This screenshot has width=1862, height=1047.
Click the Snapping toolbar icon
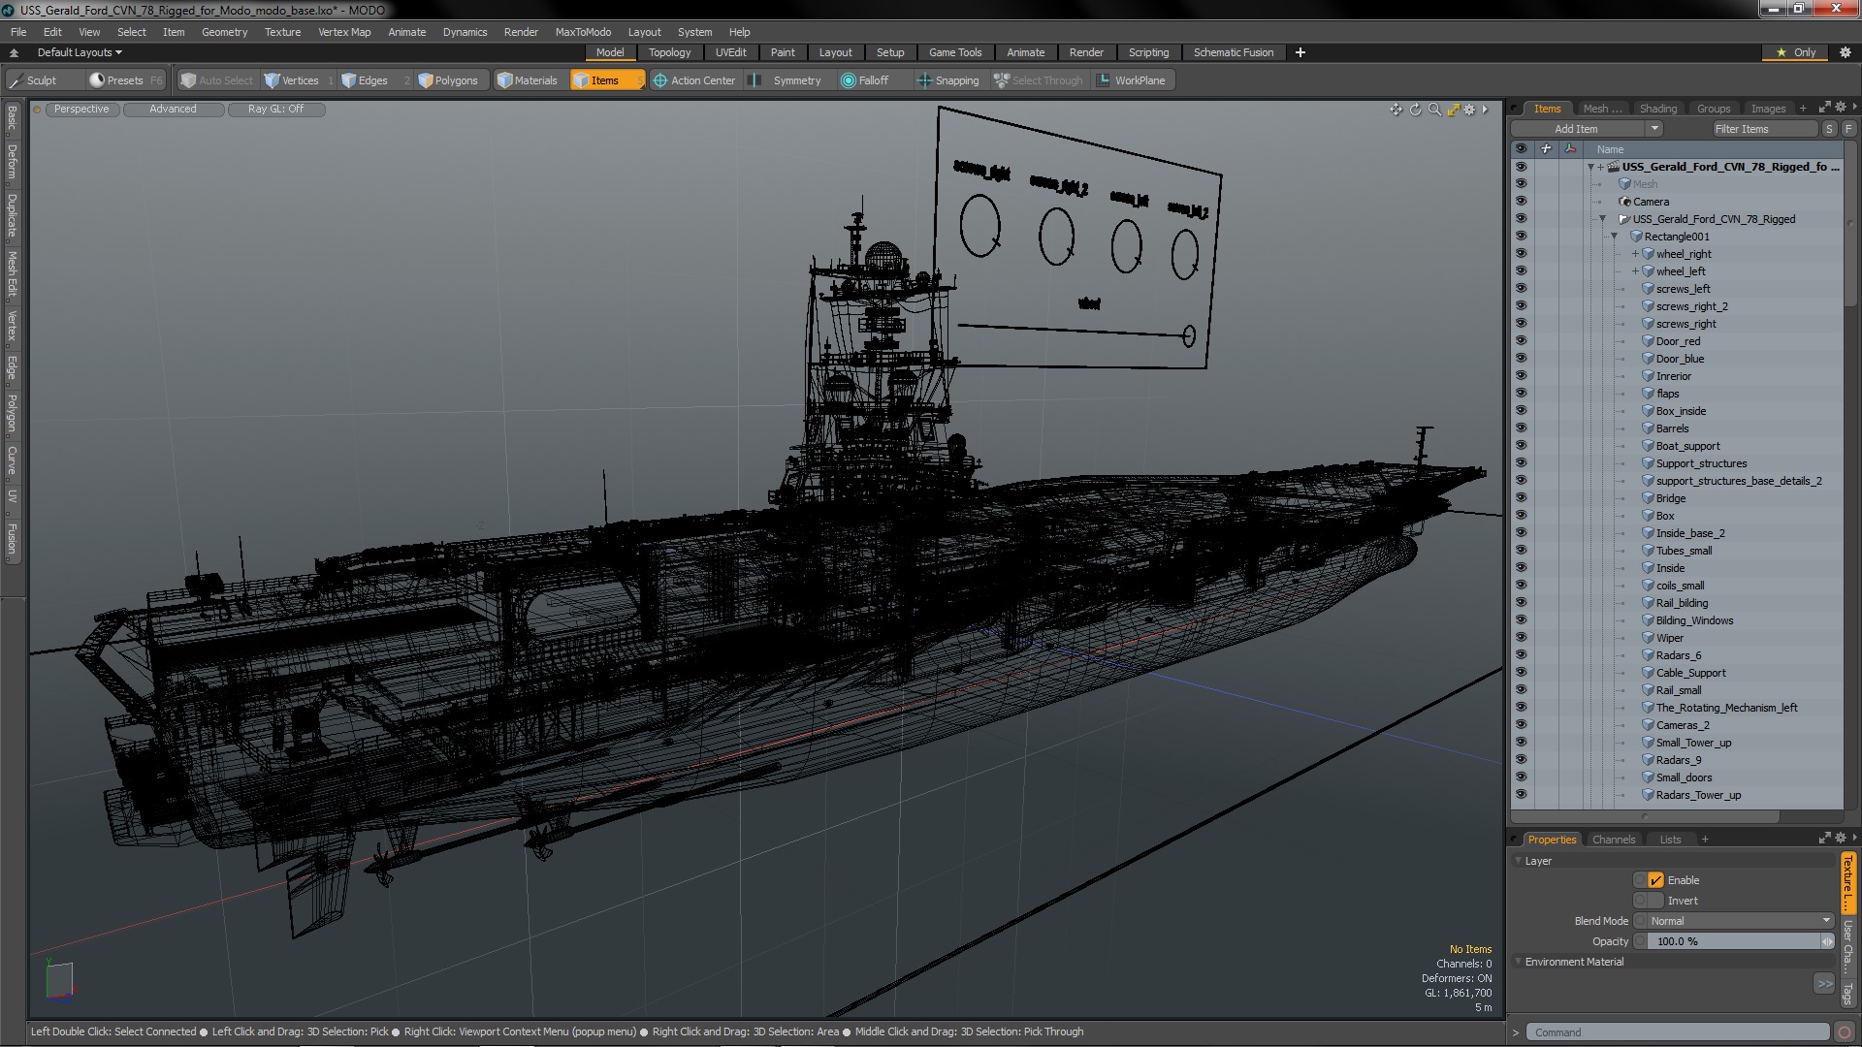point(924,80)
